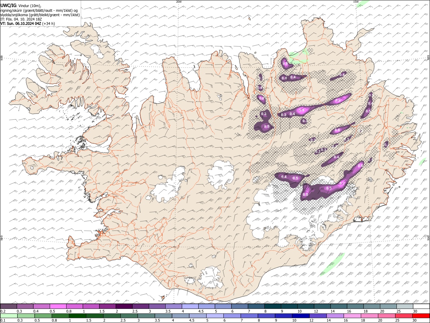Pick the 4 grey-blue rain scale swatch
Image resolution: width=430 pixels, height=323 pixels.
(x=180, y=316)
